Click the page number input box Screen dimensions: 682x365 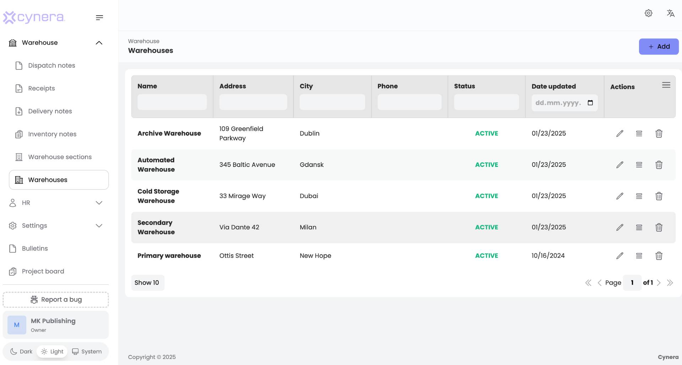coord(632,283)
